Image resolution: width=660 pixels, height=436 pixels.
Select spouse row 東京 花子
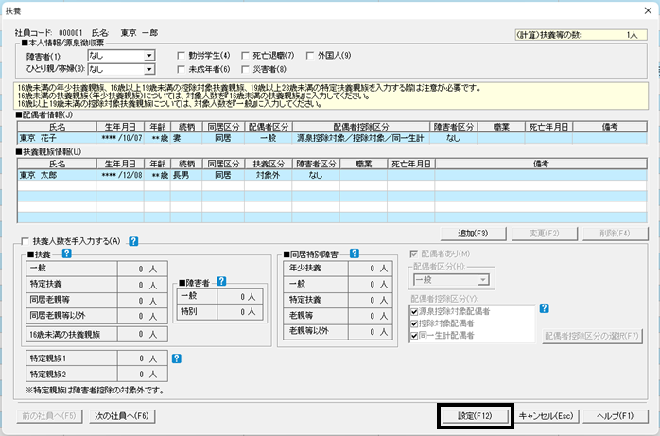tap(332, 138)
